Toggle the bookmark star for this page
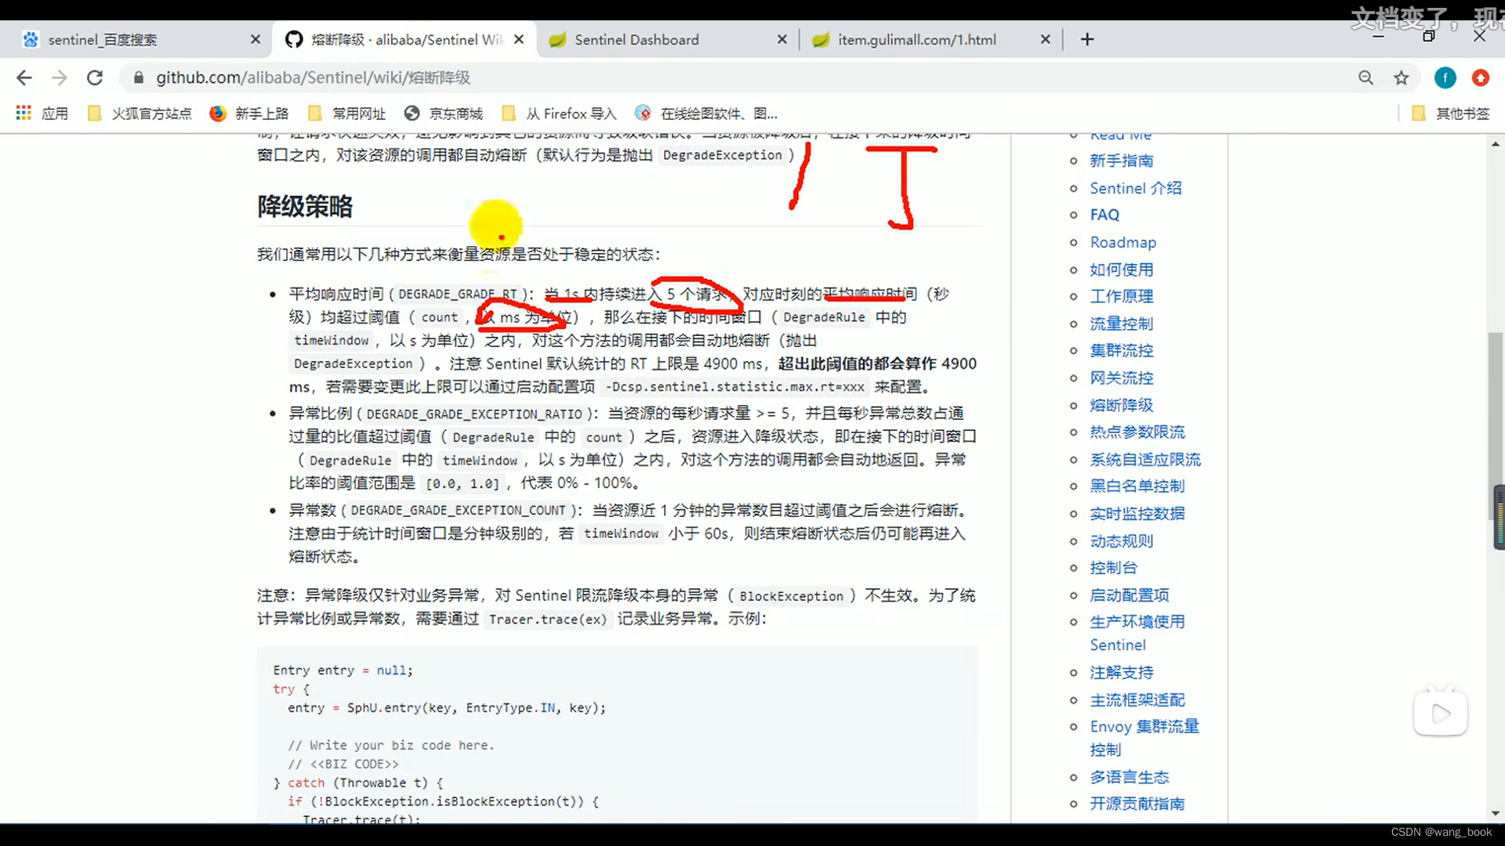The image size is (1505, 846). (1402, 78)
